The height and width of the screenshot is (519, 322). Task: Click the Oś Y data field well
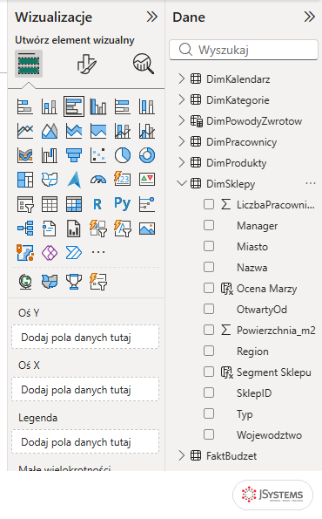point(85,338)
